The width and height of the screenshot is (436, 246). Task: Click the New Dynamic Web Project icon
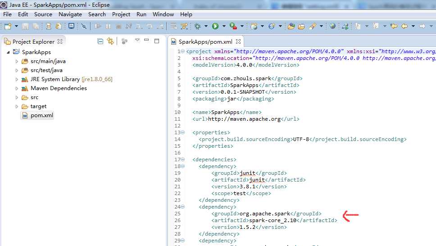click(254, 26)
